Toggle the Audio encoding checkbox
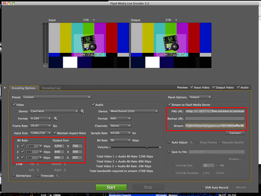 pyautogui.click(x=93, y=105)
